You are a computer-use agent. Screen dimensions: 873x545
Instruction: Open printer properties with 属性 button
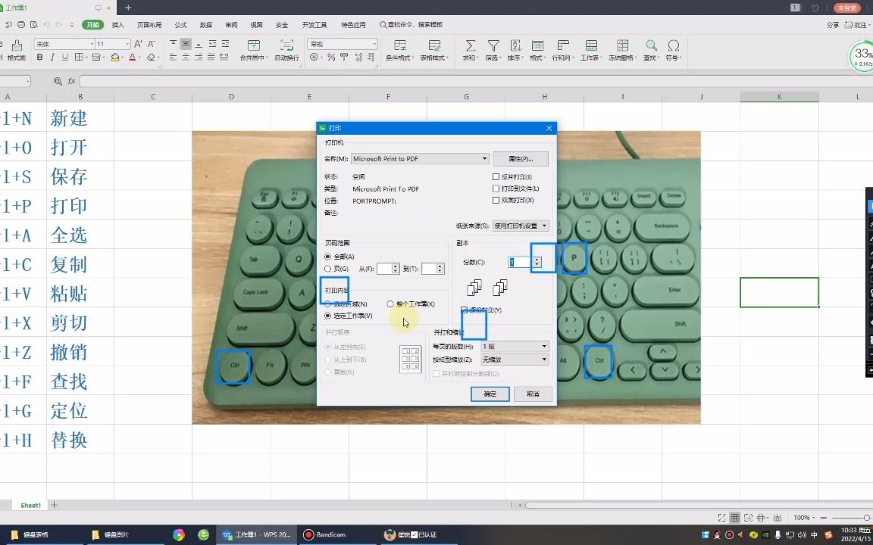tap(520, 158)
